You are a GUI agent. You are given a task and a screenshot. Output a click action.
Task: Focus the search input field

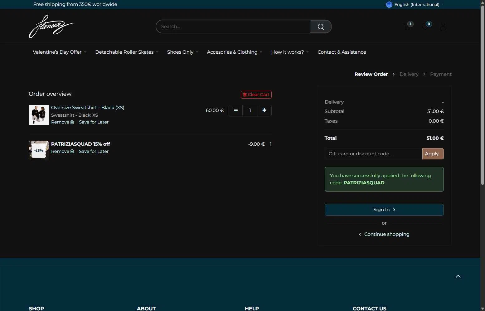(x=233, y=27)
